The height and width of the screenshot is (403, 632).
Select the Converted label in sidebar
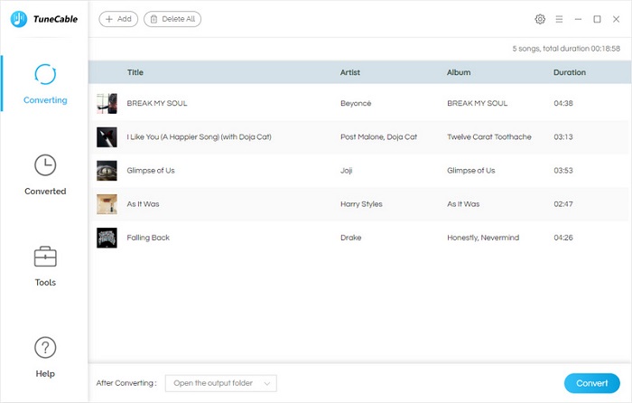[45, 192]
